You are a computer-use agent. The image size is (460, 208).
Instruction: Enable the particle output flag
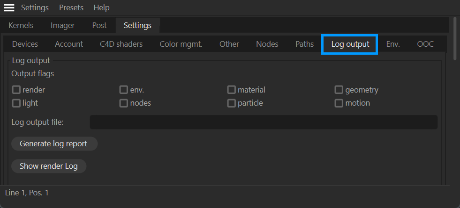click(232, 103)
